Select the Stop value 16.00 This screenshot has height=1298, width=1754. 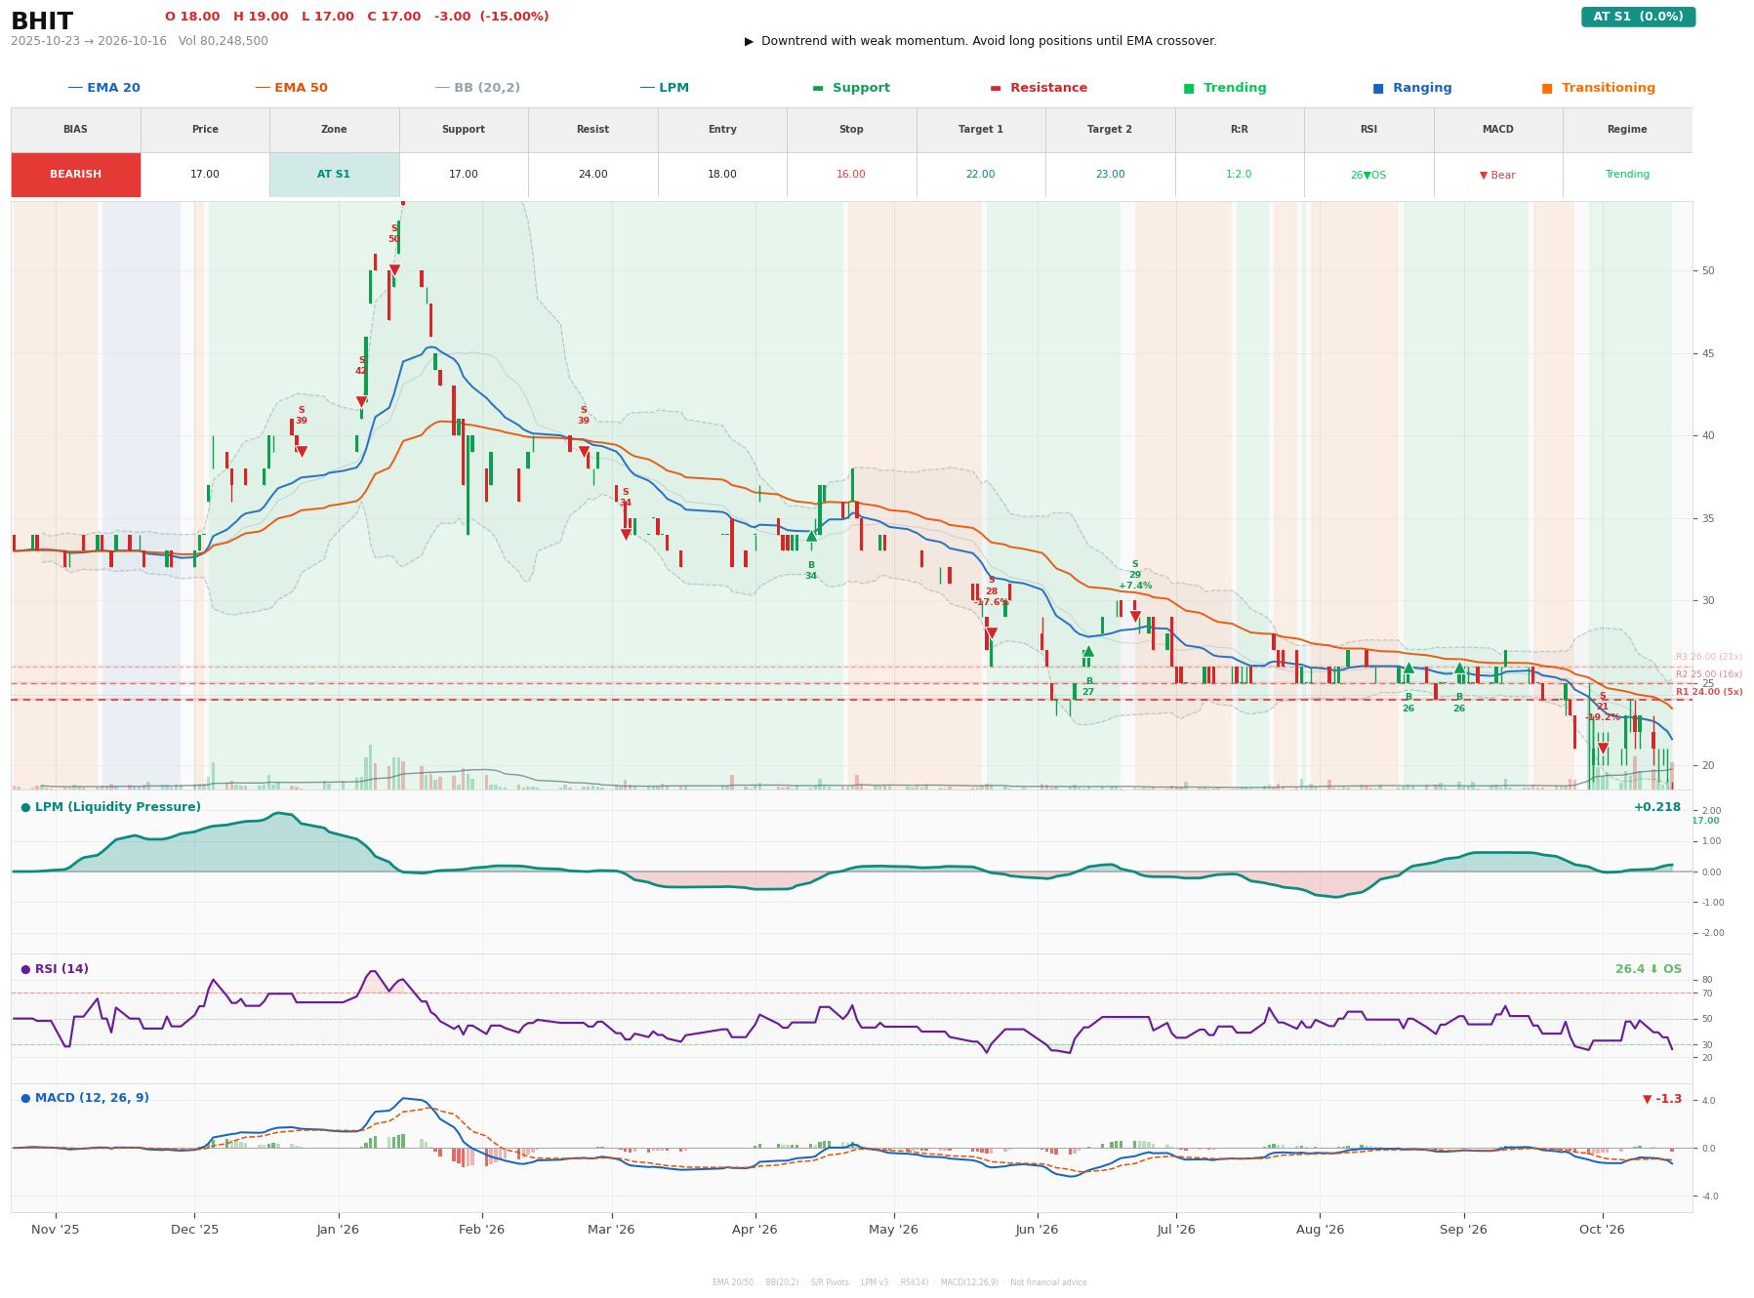pos(851,175)
